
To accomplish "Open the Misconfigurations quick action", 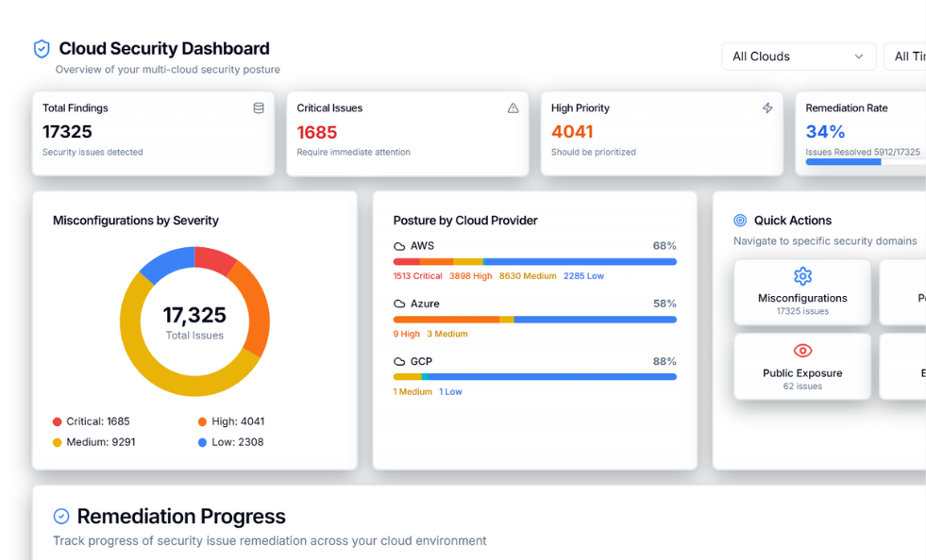I will click(x=802, y=293).
